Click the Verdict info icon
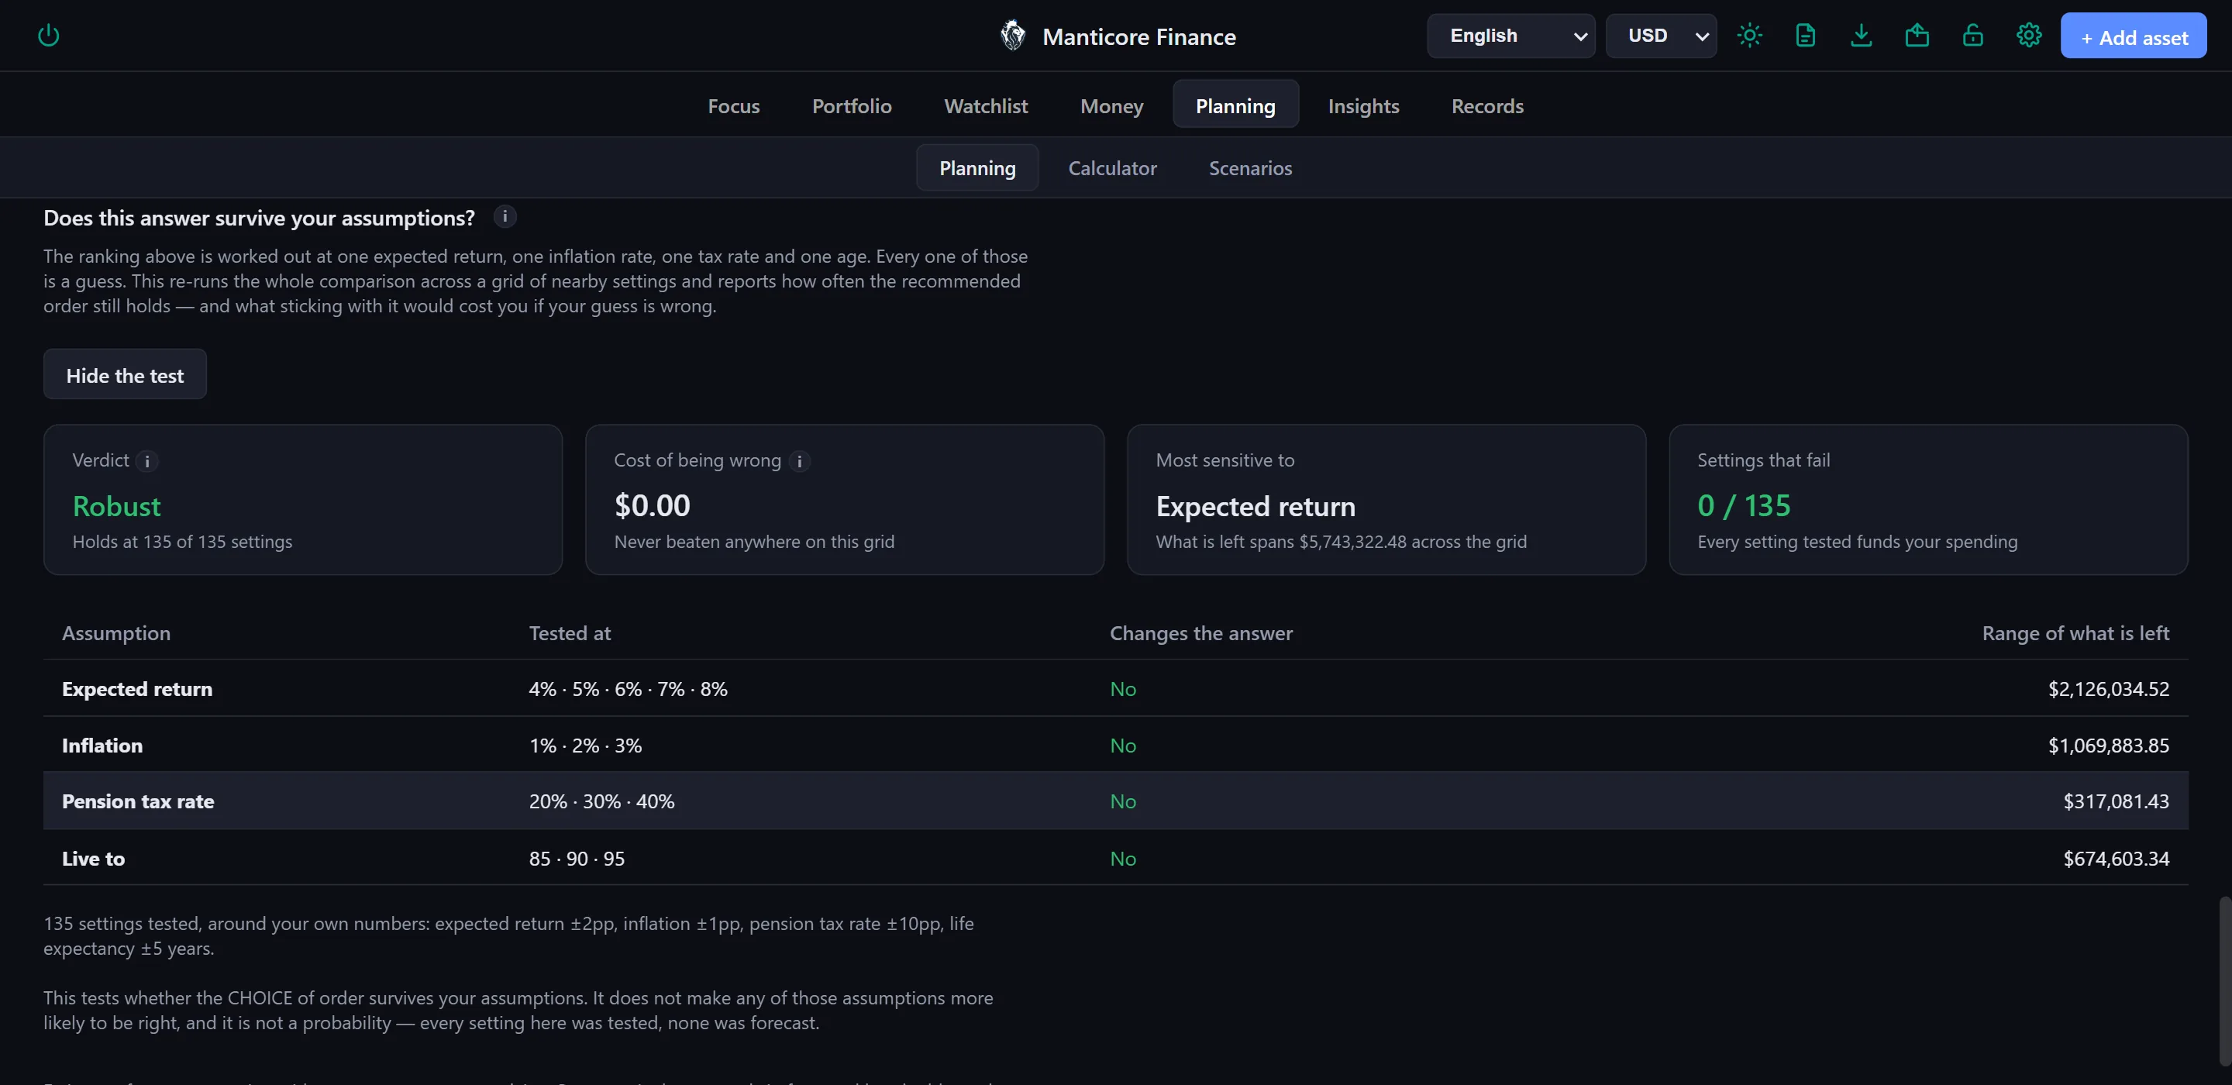This screenshot has width=2232, height=1085. tap(147, 461)
